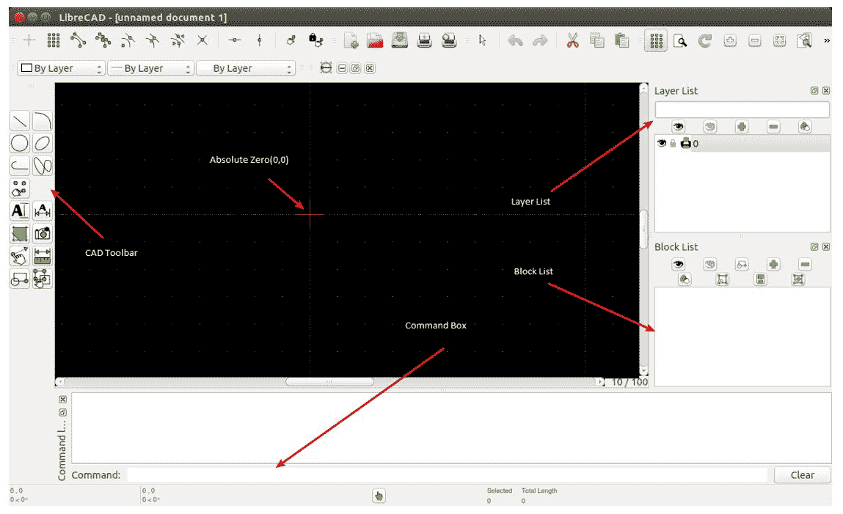
Task: Select the Circle tool in CAD toolbar
Action: (20, 143)
